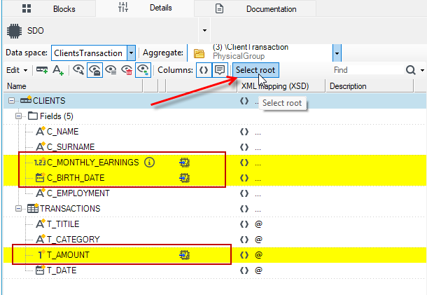This screenshot has height=295, width=427.
Task: Open the Documentation tab
Action: 255,8
